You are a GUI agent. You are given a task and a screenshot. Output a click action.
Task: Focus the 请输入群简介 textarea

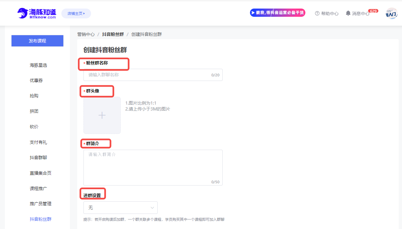tap(153, 167)
